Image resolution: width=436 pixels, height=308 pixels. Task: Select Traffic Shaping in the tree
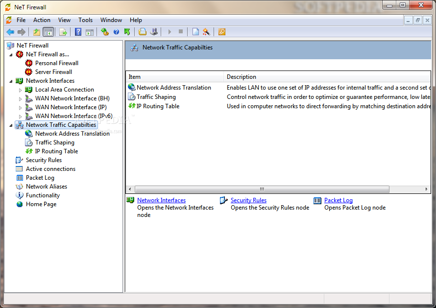(55, 142)
